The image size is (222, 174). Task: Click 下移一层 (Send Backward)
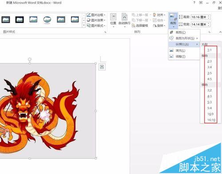pos(140,20)
